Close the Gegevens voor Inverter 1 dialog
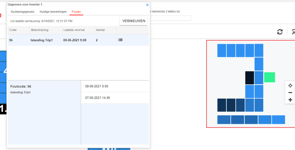 tap(147, 5)
